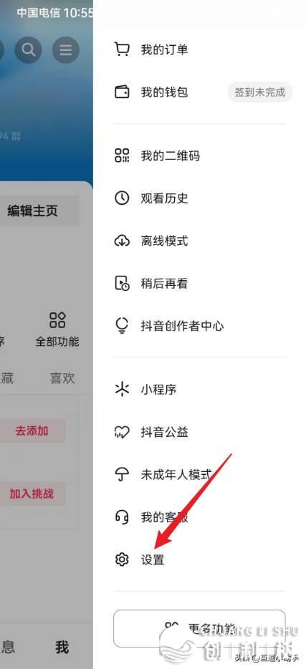Open the shopping cart icon for My Orders

(122, 49)
